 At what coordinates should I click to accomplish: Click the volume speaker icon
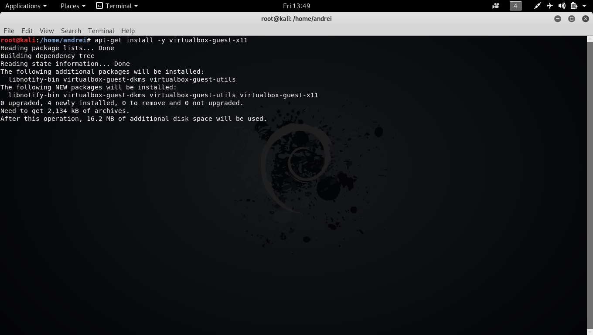coord(562,6)
